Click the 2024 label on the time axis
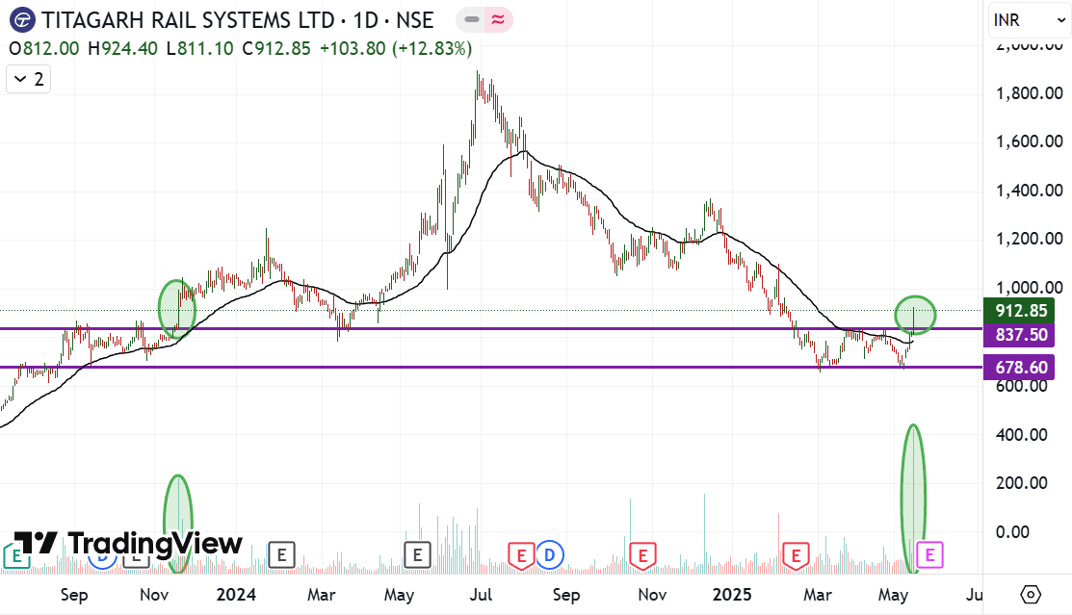 [x=236, y=595]
